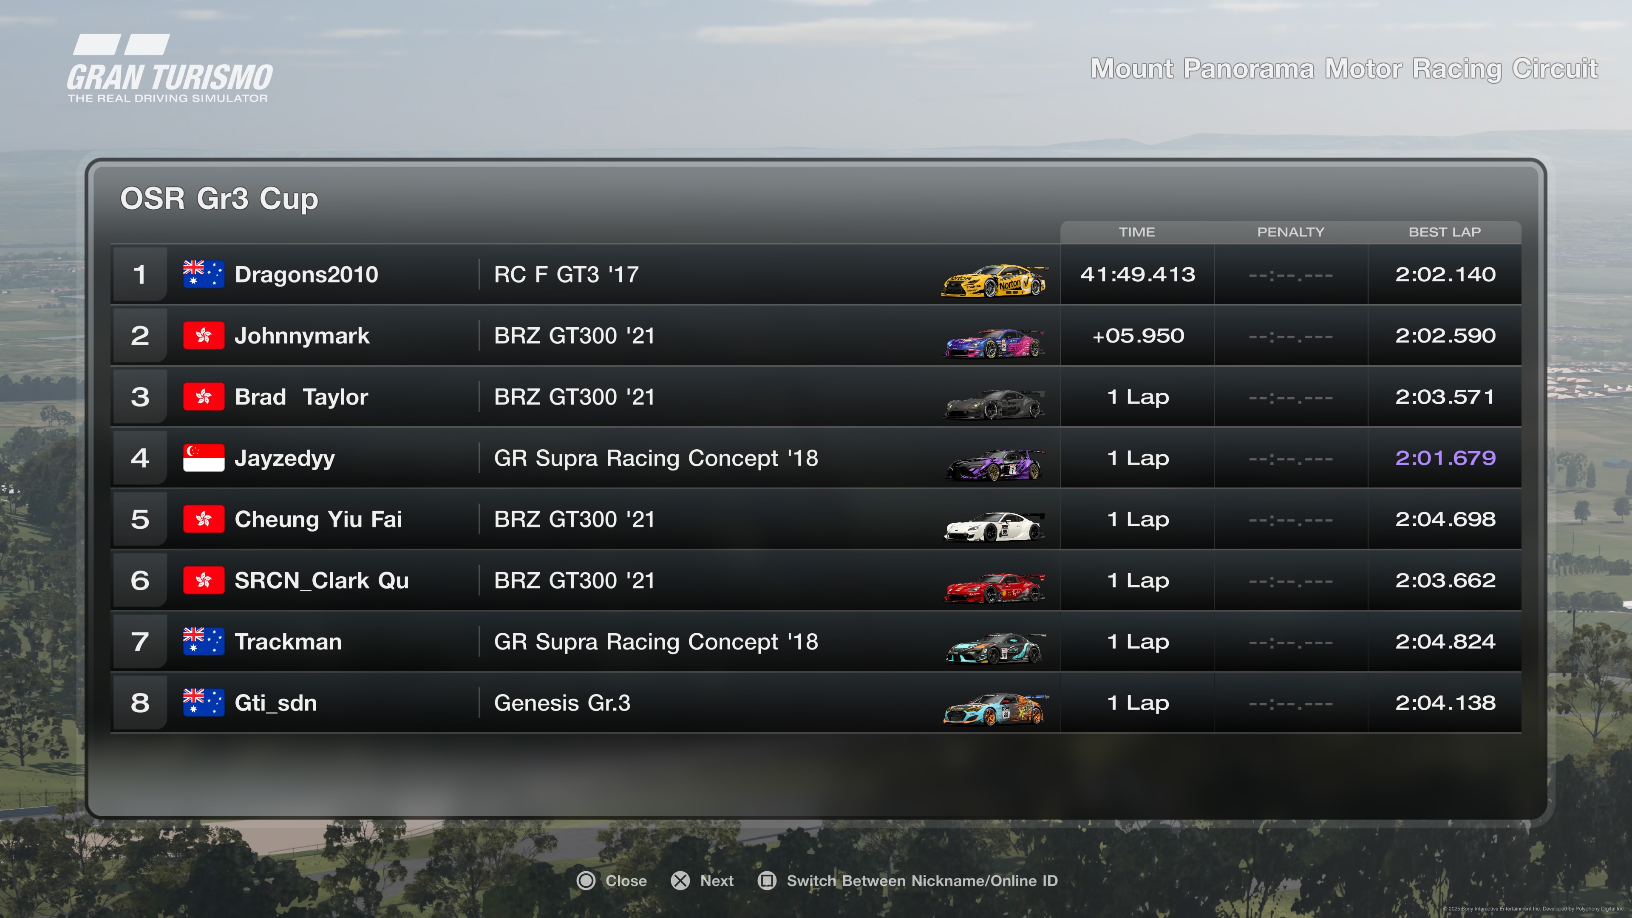Click car name RC F GT3 '17
Viewport: 1632px width, 918px height.
(567, 274)
